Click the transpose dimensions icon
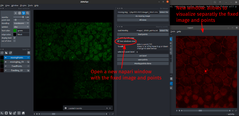 tap(14, 113)
